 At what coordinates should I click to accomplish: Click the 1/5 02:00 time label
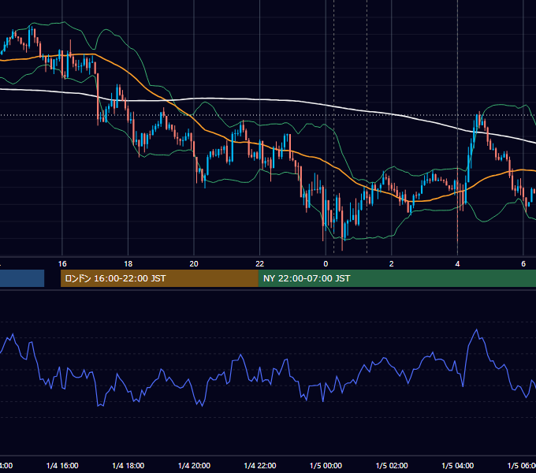click(392, 465)
